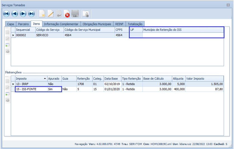234x149 pixels.
Task: Select the Obrigações Municipais tab
Action: (x=97, y=24)
